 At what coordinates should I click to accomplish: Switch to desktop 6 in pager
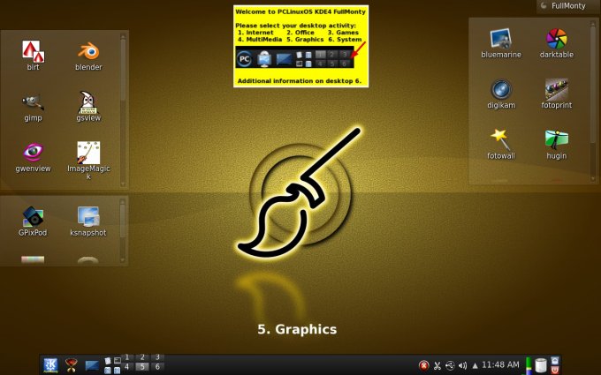point(157,366)
